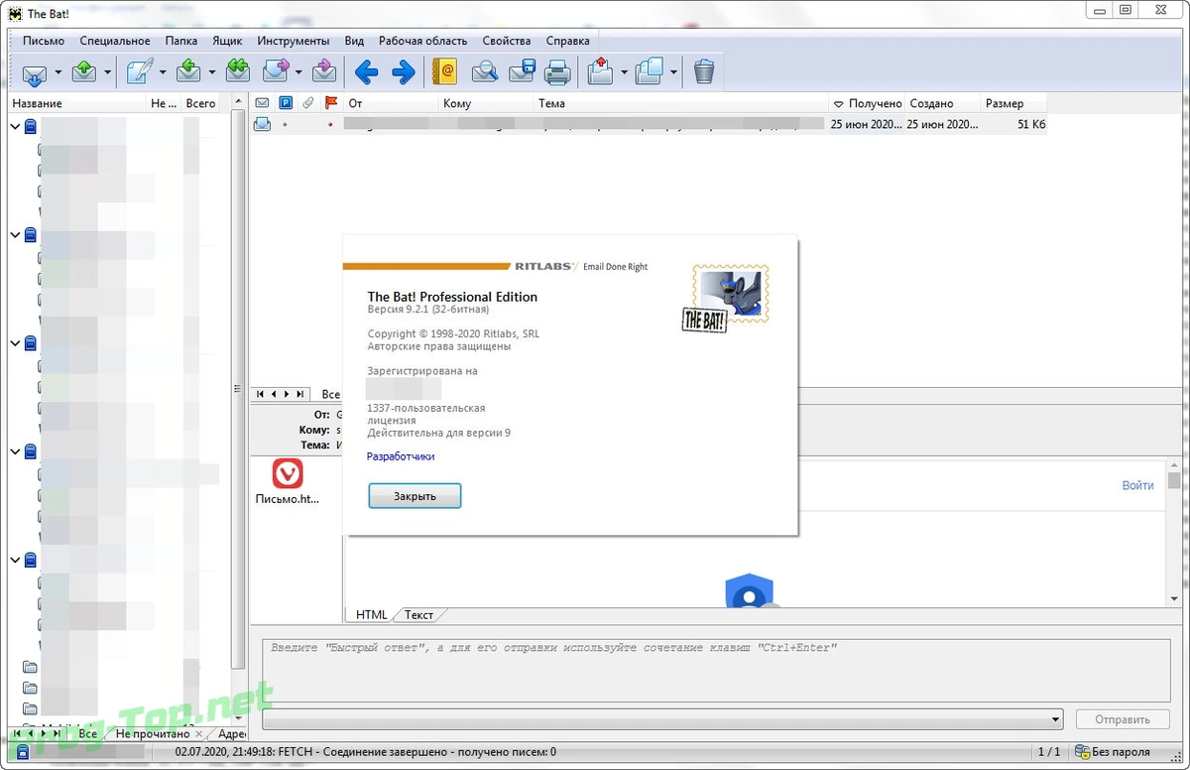
Task: Open the Справка menu
Action: pyautogui.click(x=567, y=41)
